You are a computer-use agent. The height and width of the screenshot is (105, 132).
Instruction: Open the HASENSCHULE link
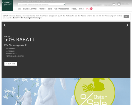point(11,54)
